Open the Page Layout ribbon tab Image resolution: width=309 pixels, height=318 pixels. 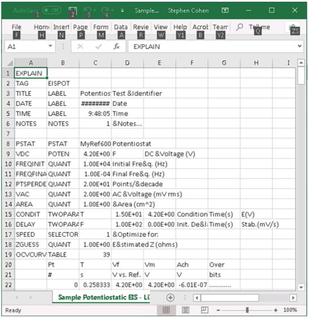(x=80, y=27)
